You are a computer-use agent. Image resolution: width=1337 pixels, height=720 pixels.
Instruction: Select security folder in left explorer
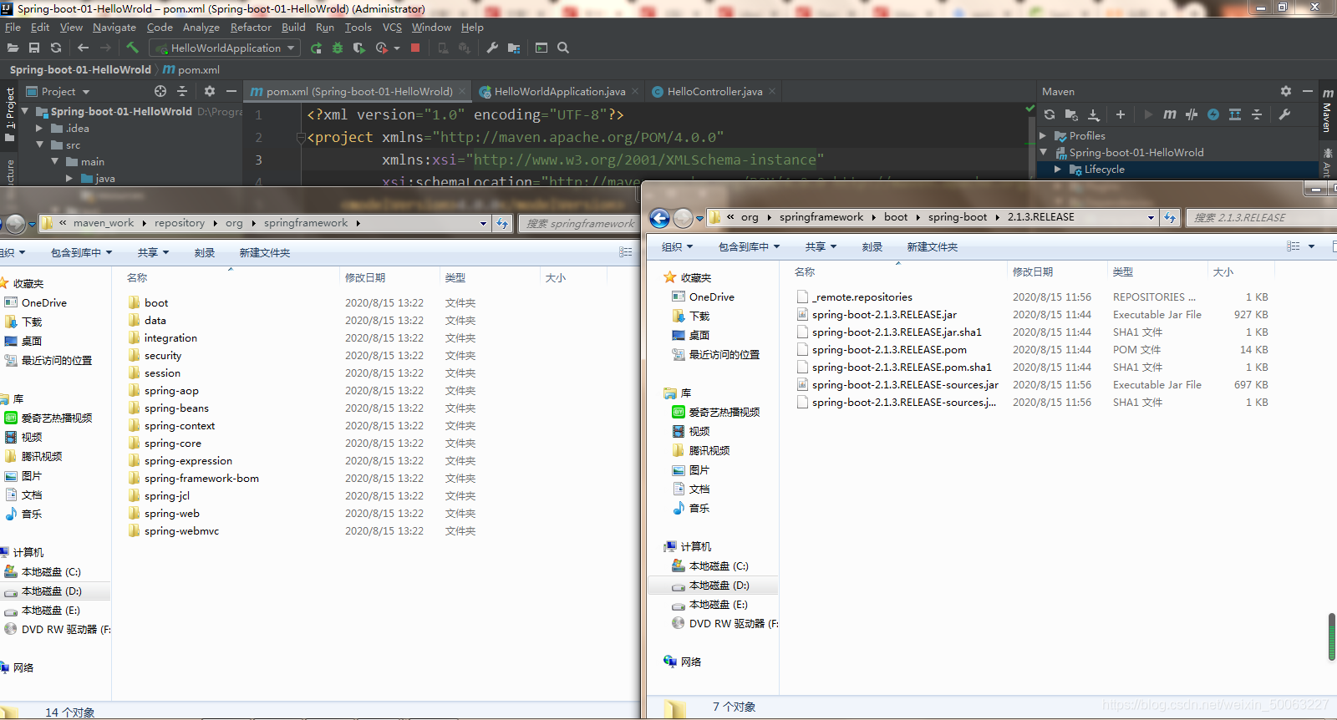click(162, 356)
